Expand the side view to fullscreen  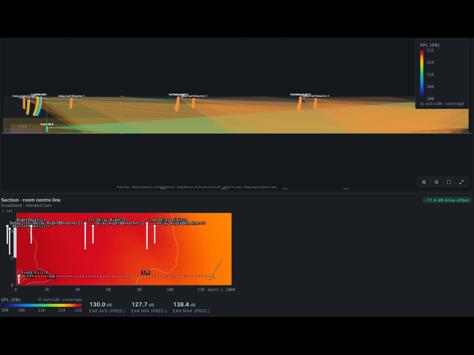[x=461, y=182]
